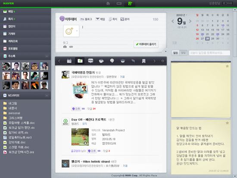Click the me2day post submit button
Screen dimensions: 237x178
[146, 44]
